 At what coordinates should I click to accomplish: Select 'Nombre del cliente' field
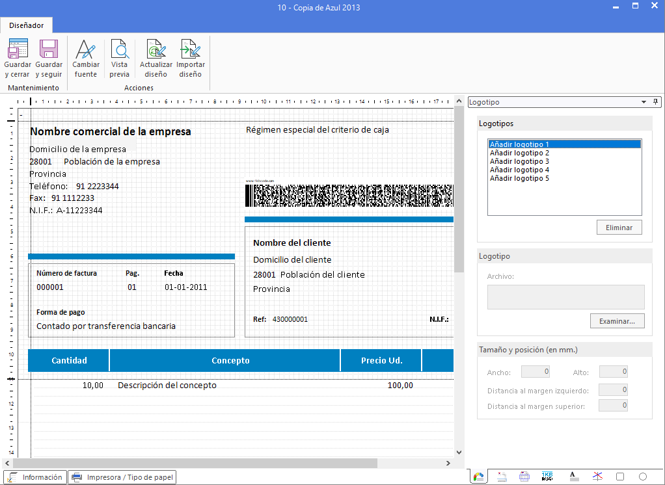[x=292, y=242]
